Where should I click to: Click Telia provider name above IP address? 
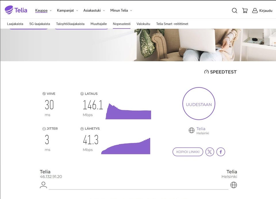(45, 172)
